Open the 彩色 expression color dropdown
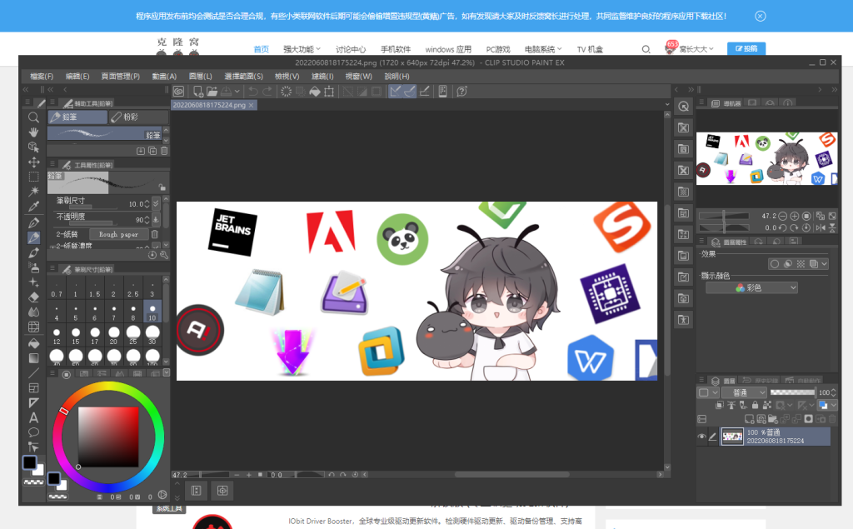The width and height of the screenshot is (853, 529). tap(752, 288)
